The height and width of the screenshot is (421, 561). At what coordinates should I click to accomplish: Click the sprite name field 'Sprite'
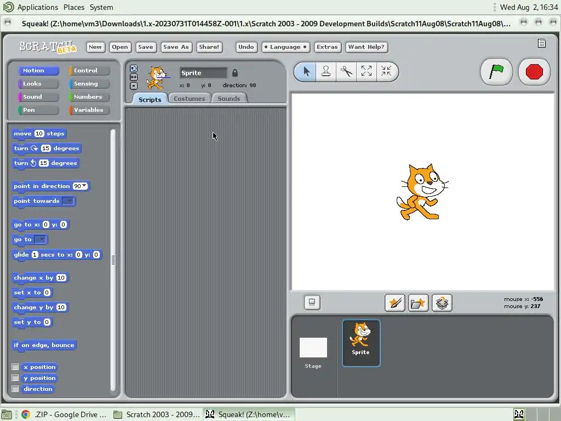point(203,73)
